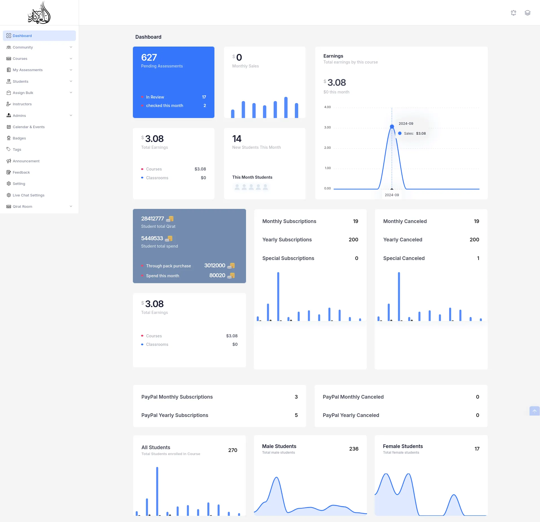The image size is (540, 522).
Task: Click the Live Chat Settings gear icon
Action: pos(9,195)
